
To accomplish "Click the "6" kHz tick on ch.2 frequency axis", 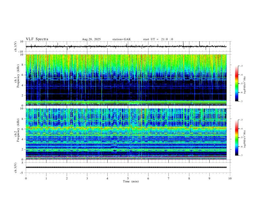I will click(23, 129).
